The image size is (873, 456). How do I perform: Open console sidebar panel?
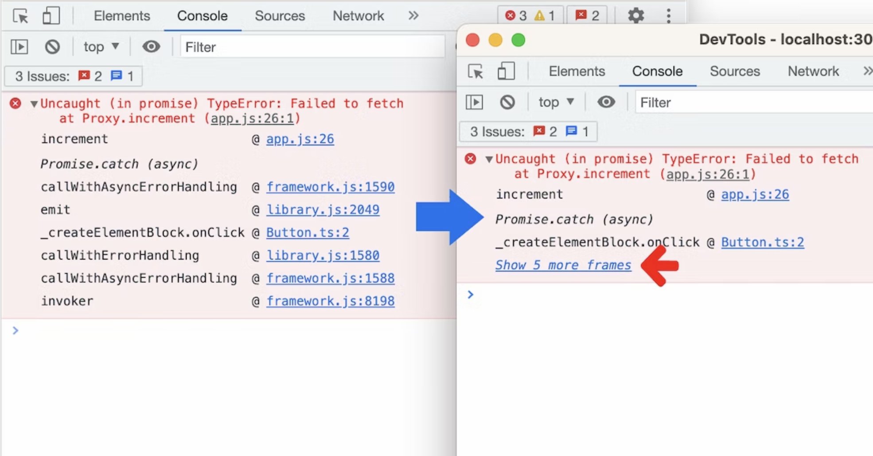(19, 46)
